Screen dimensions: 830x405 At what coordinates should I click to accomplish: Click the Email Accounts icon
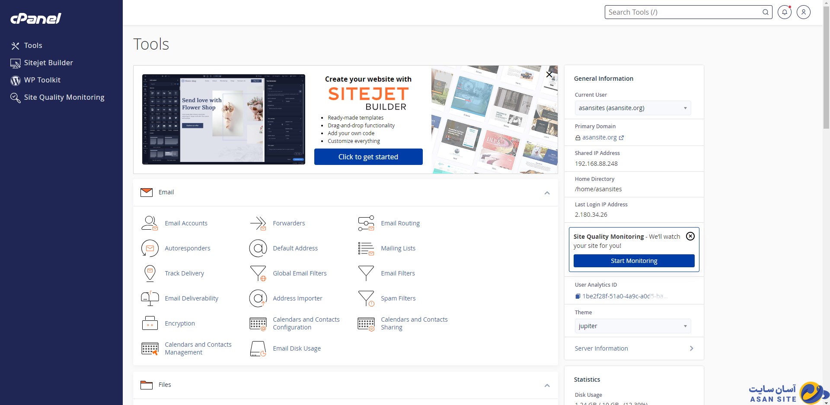coord(150,223)
